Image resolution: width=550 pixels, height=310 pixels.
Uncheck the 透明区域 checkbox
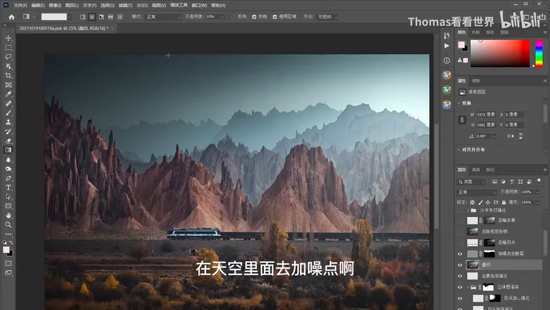pos(274,17)
